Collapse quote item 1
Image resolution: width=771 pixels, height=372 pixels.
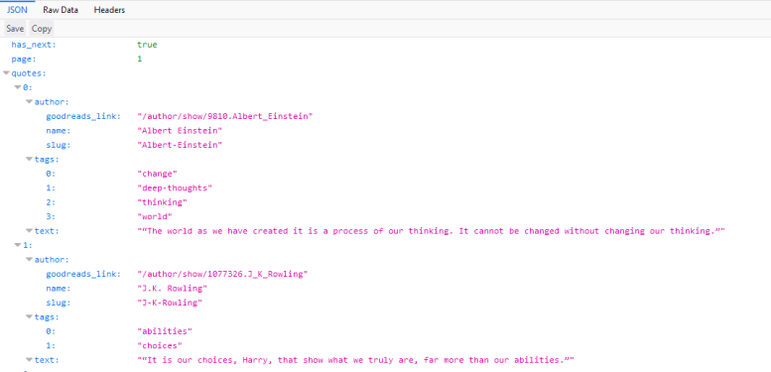[x=18, y=245]
